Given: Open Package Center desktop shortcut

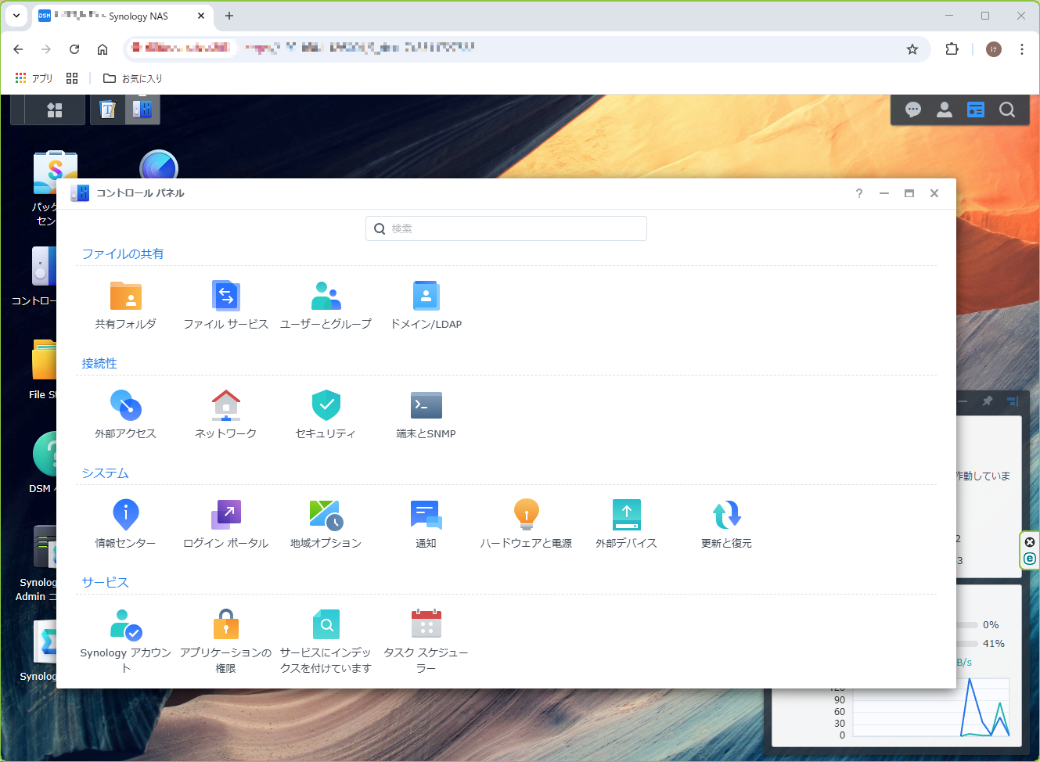Looking at the screenshot, I should tap(45, 188).
